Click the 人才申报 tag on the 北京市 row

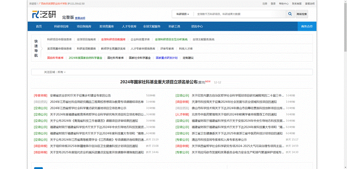[182, 115]
